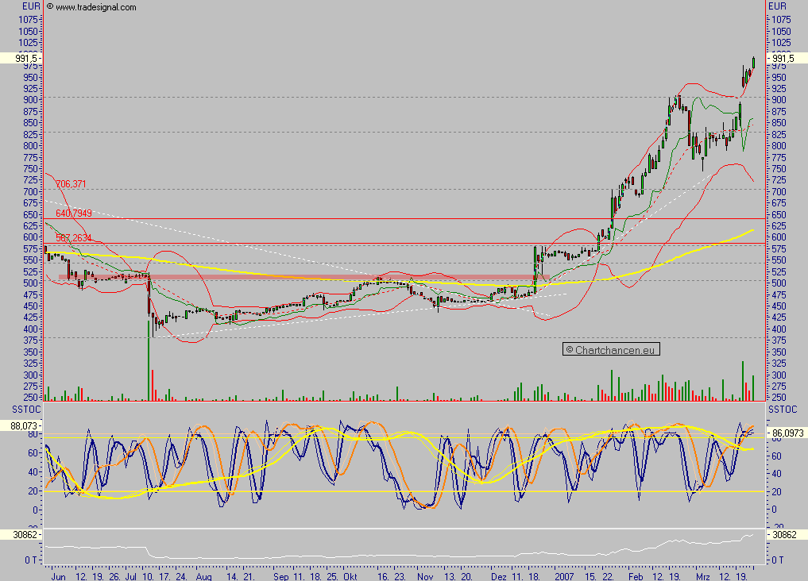The image size is (808, 581).
Task: Select the SSTOC indicator label on the right
Action: tap(783, 410)
